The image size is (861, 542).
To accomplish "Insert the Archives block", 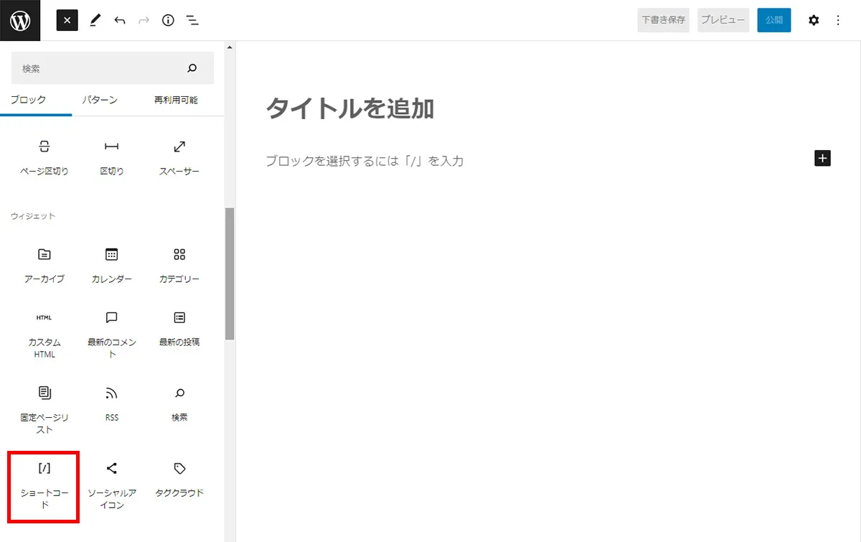I will [x=43, y=263].
